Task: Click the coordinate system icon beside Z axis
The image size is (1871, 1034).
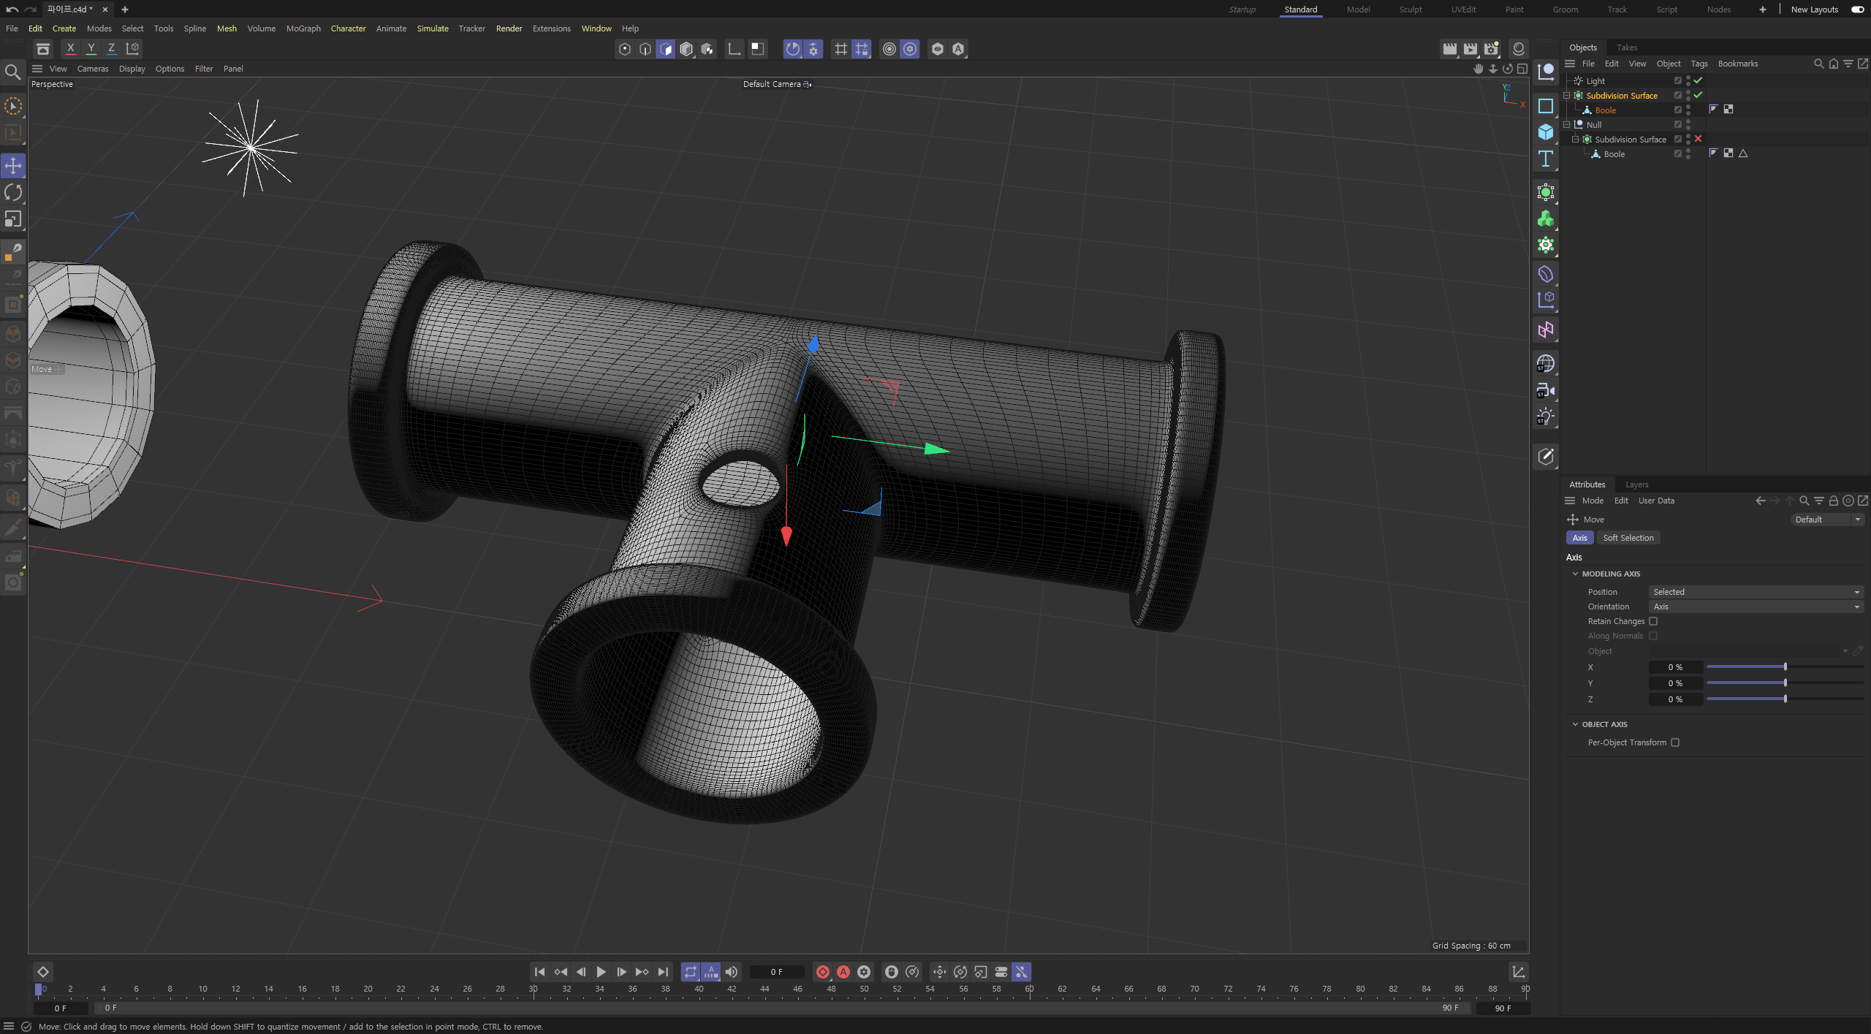Action: 132,49
